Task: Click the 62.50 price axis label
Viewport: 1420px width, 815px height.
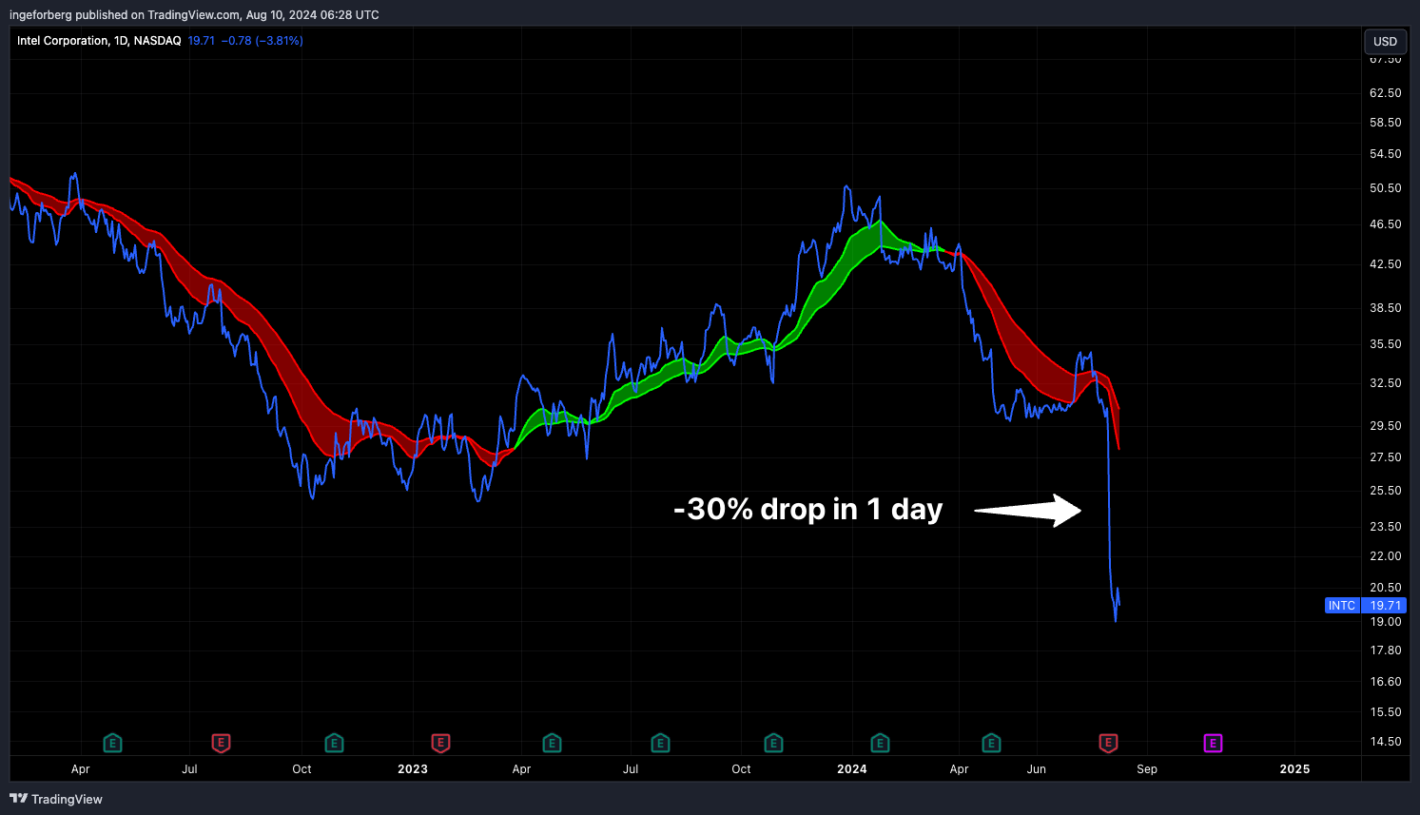Action: (1386, 93)
